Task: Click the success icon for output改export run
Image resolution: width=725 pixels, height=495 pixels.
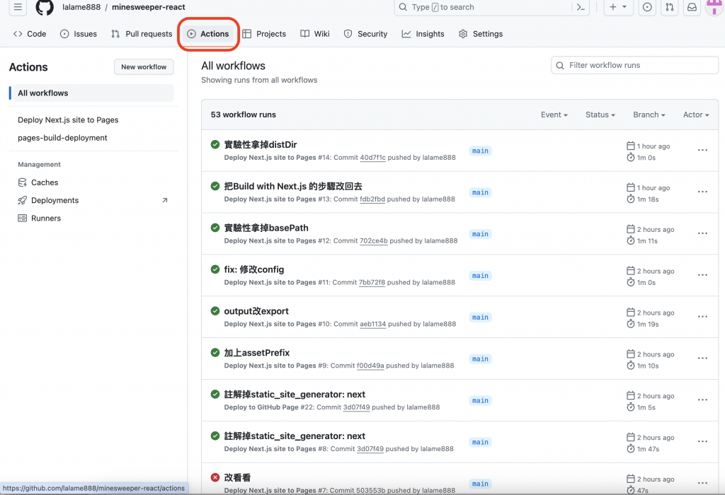Action: [215, 310]
